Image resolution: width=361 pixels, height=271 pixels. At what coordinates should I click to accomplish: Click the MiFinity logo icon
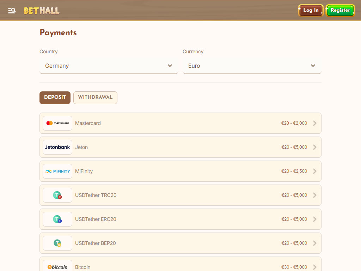57,171
